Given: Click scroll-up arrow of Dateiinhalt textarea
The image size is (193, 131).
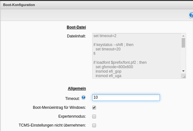Looking at the screenshot, I should pos(184,36).
